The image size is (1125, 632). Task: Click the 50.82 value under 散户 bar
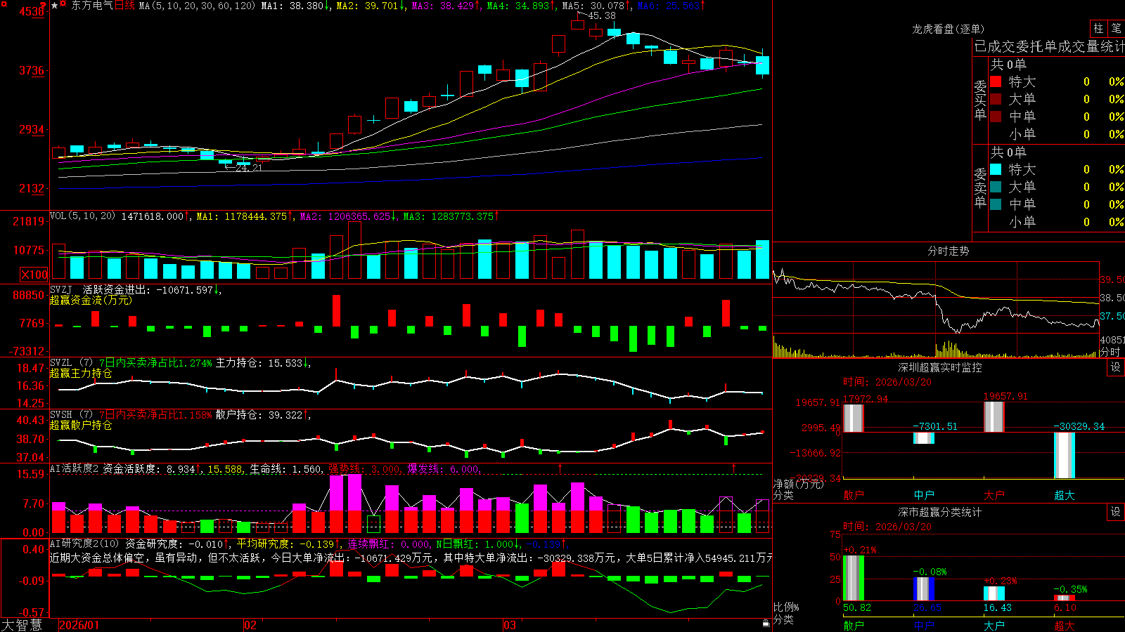click(x=857, y=607)
